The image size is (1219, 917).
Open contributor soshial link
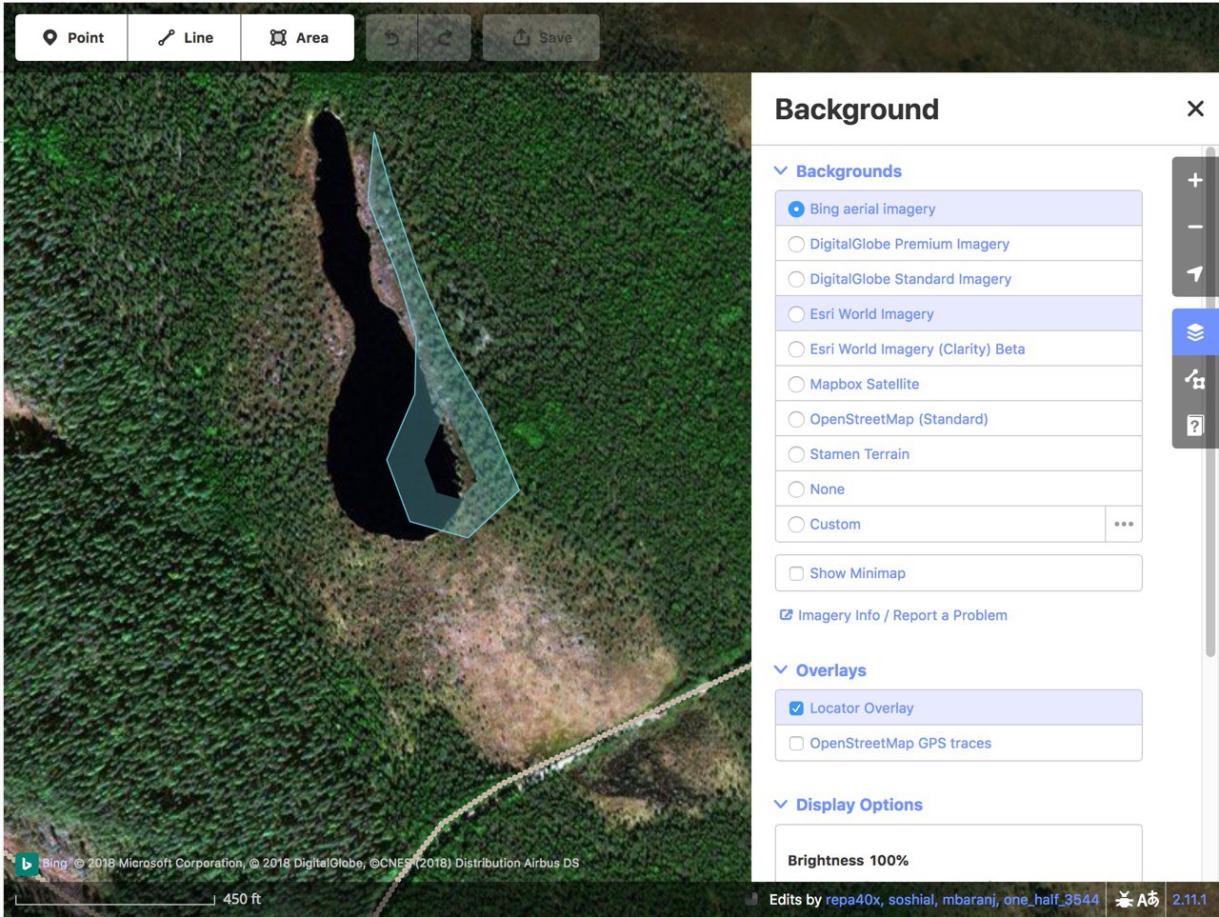(x=911, y=899)
